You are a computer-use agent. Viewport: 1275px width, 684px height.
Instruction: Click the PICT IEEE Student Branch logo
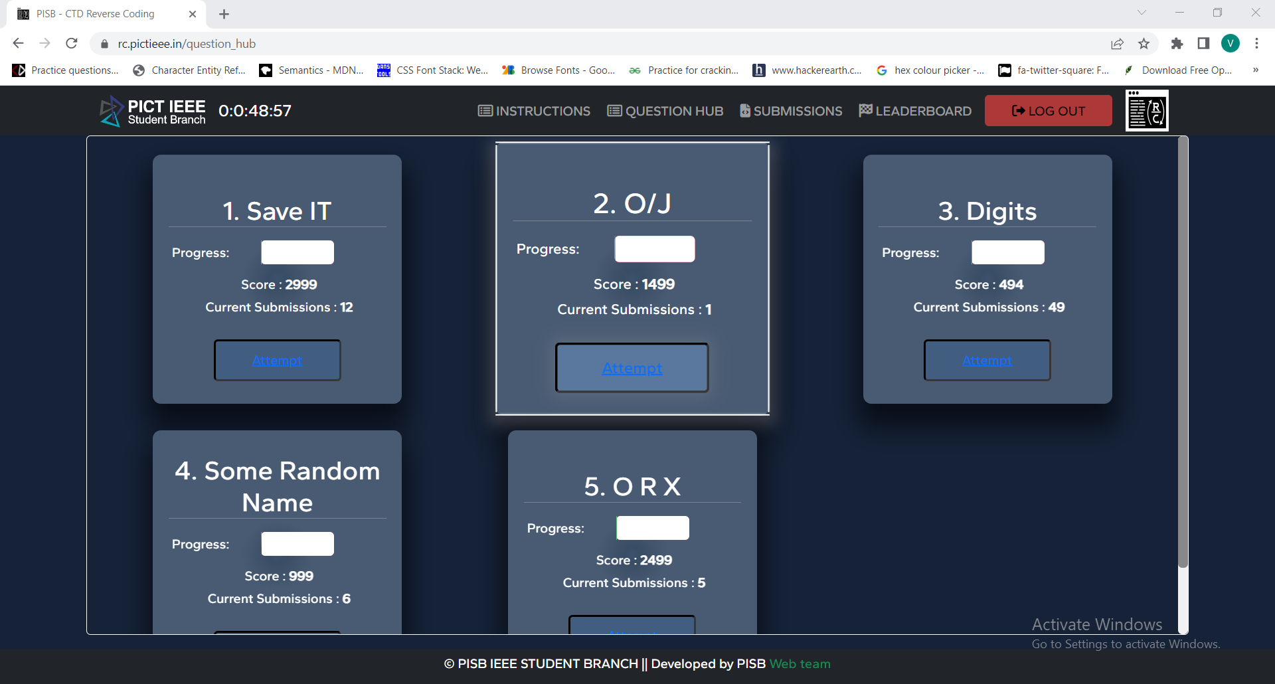pos(152,111)
